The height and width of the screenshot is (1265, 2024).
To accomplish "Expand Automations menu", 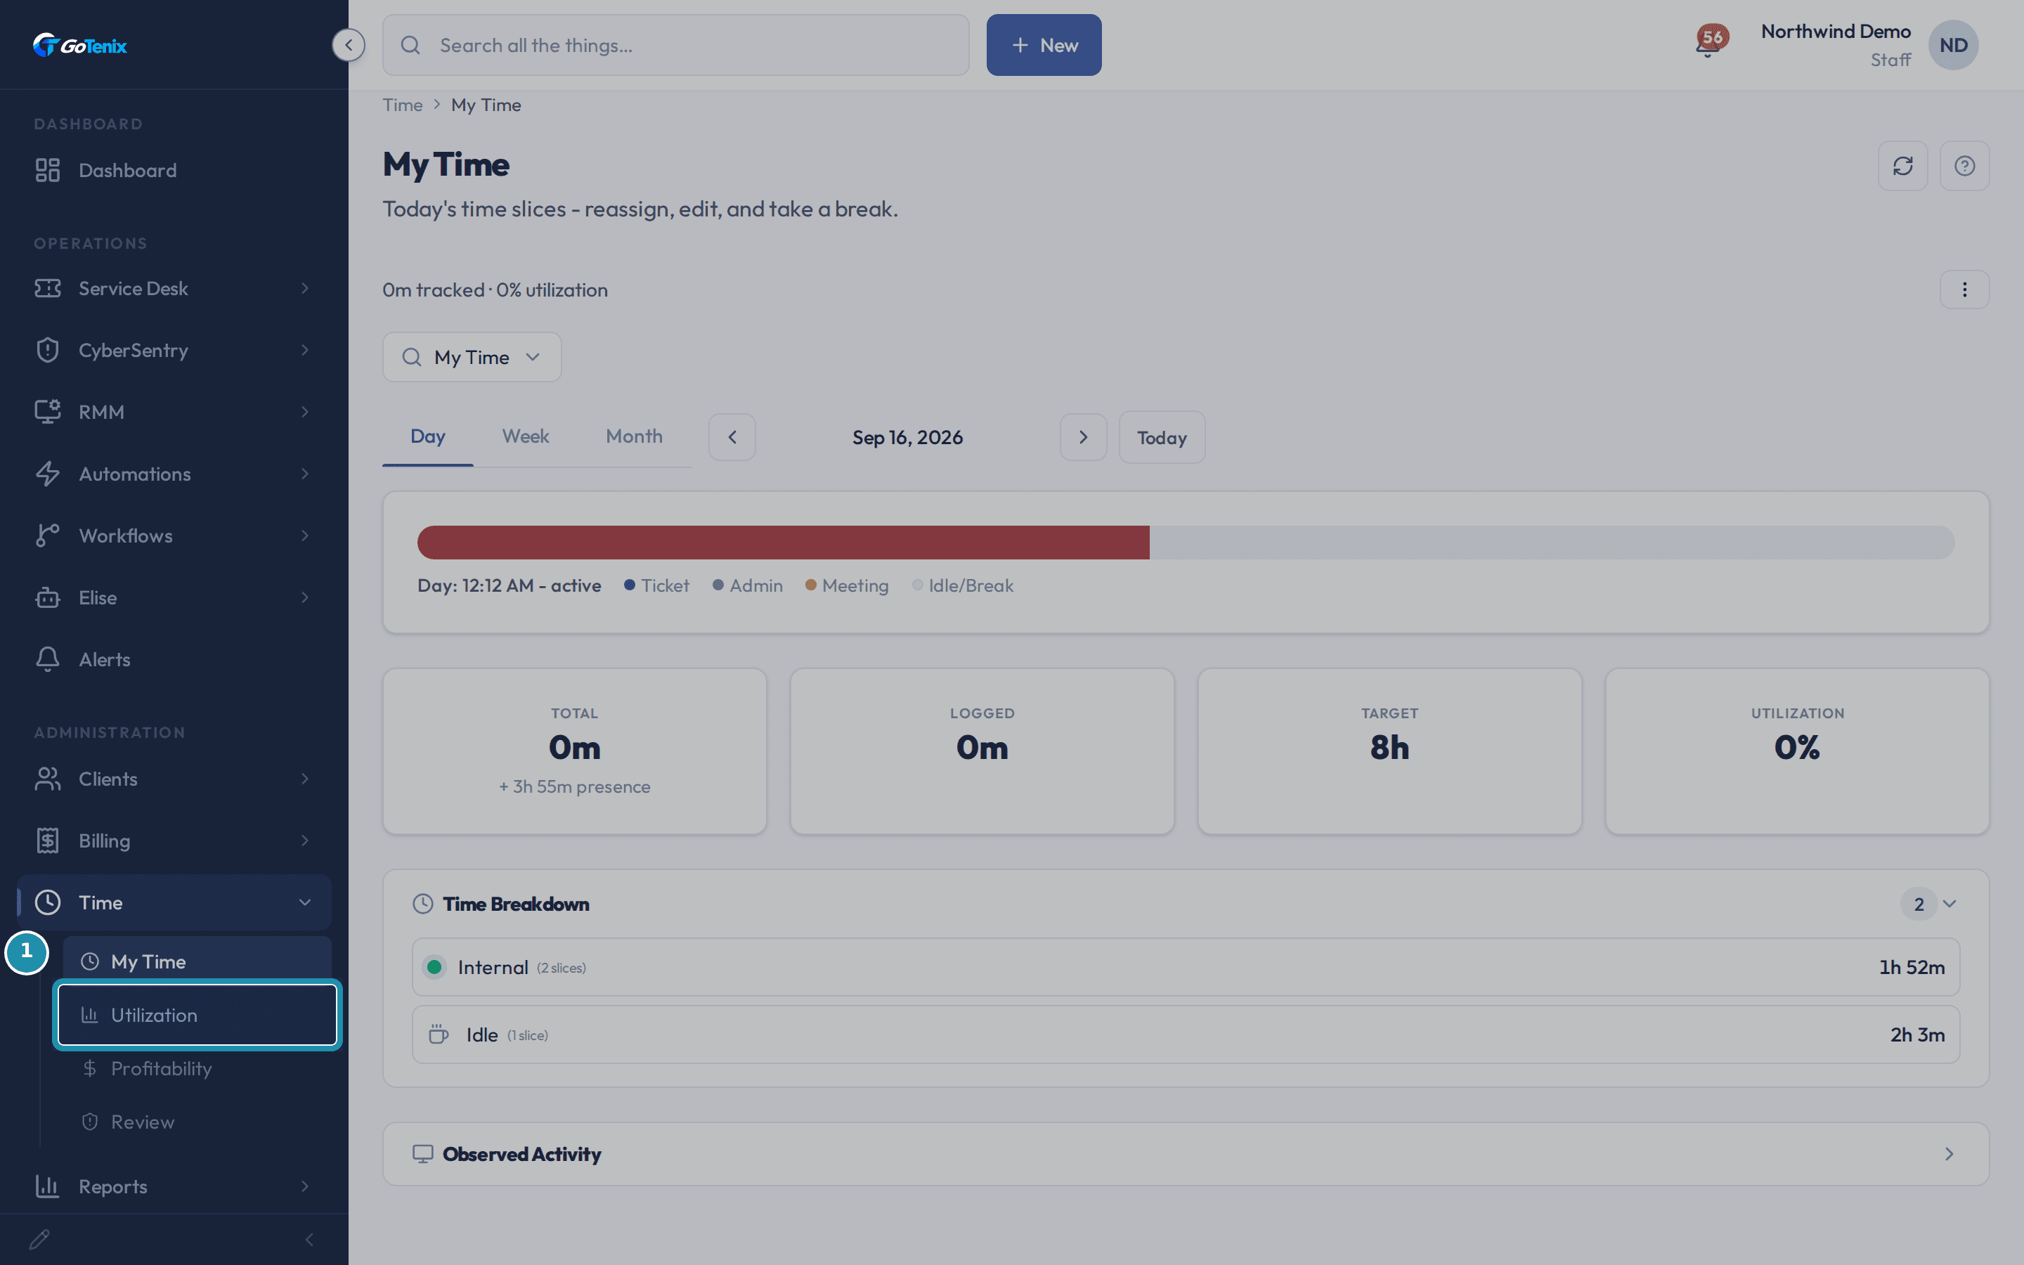I will click(x=174, y=474).
